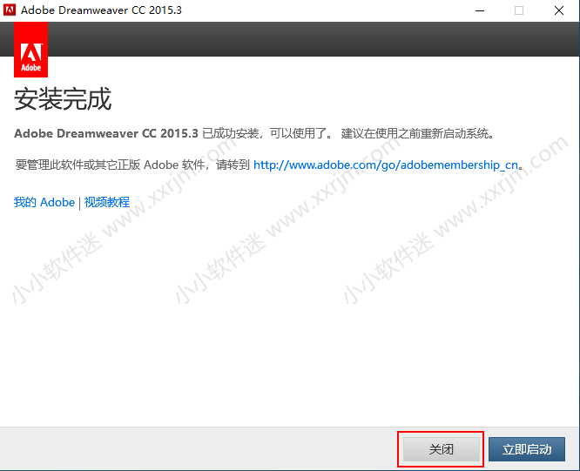Visit the adobemembership_cn URL link
The width and height of the screenshot is (580, 471).
(386, 165)
